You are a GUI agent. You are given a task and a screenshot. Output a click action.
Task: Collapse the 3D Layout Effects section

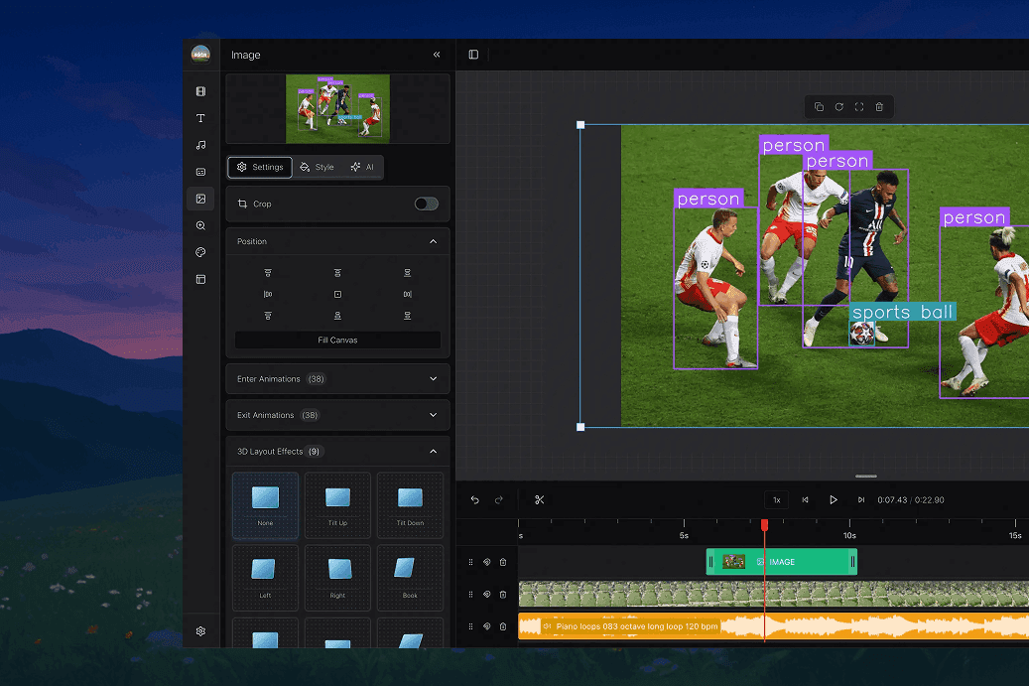(x=433, y=451)
